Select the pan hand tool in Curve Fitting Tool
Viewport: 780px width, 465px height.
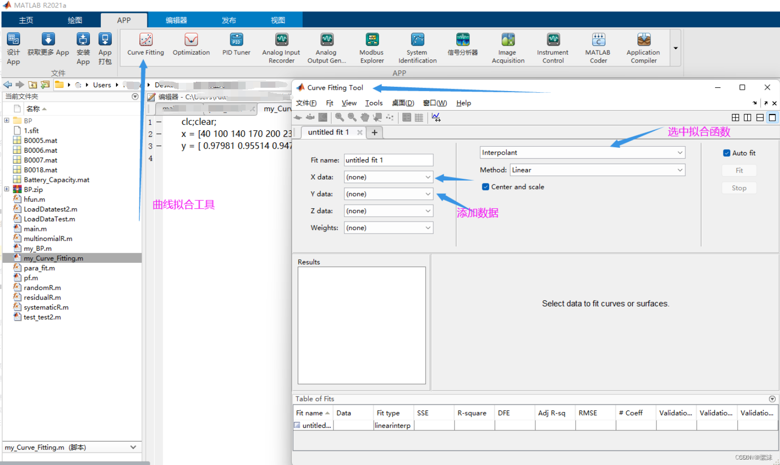point(365,117)
